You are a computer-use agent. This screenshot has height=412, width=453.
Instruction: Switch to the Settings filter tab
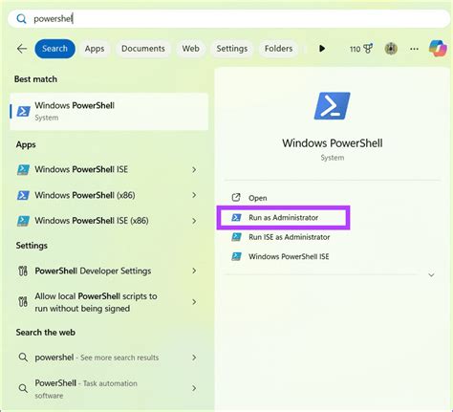[232, 49]
